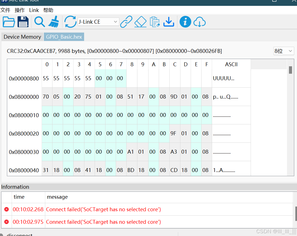
Task: Click the chain link connect icon
Action: pos(126,22)
